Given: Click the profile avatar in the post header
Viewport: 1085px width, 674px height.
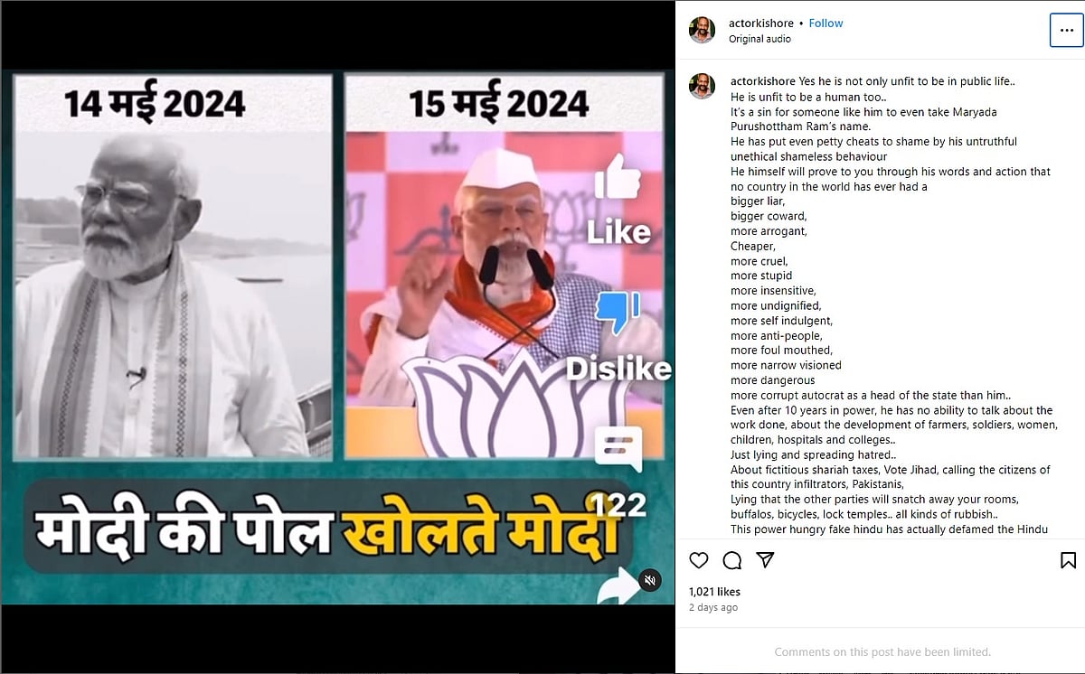Looking at the screenshot, I should 702,30.
